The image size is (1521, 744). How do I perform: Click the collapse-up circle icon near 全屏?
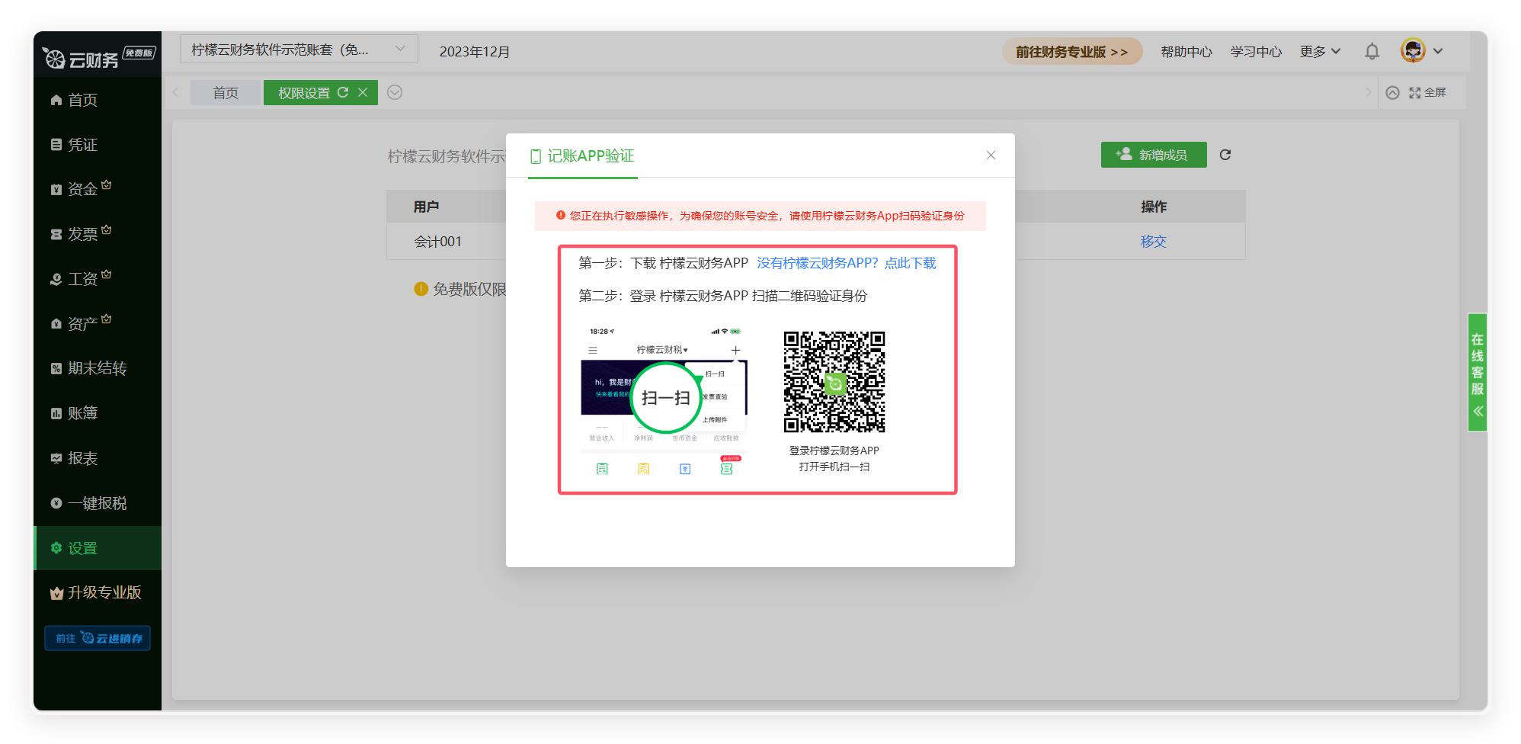(x=1392, y=92)
